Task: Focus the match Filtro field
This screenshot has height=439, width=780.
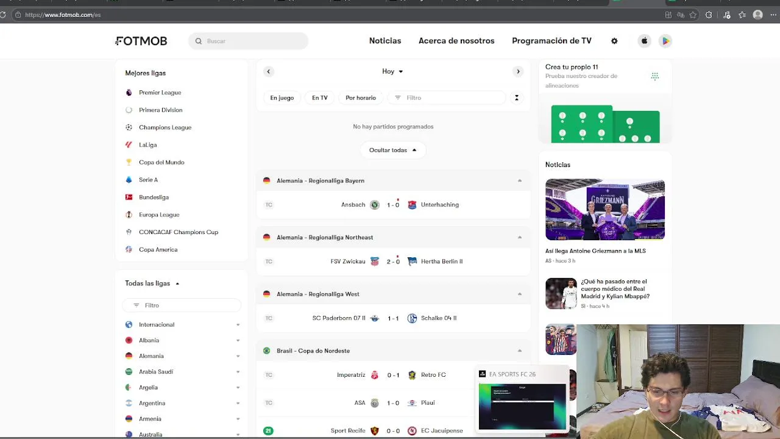Action: click(x=447, y=98)
